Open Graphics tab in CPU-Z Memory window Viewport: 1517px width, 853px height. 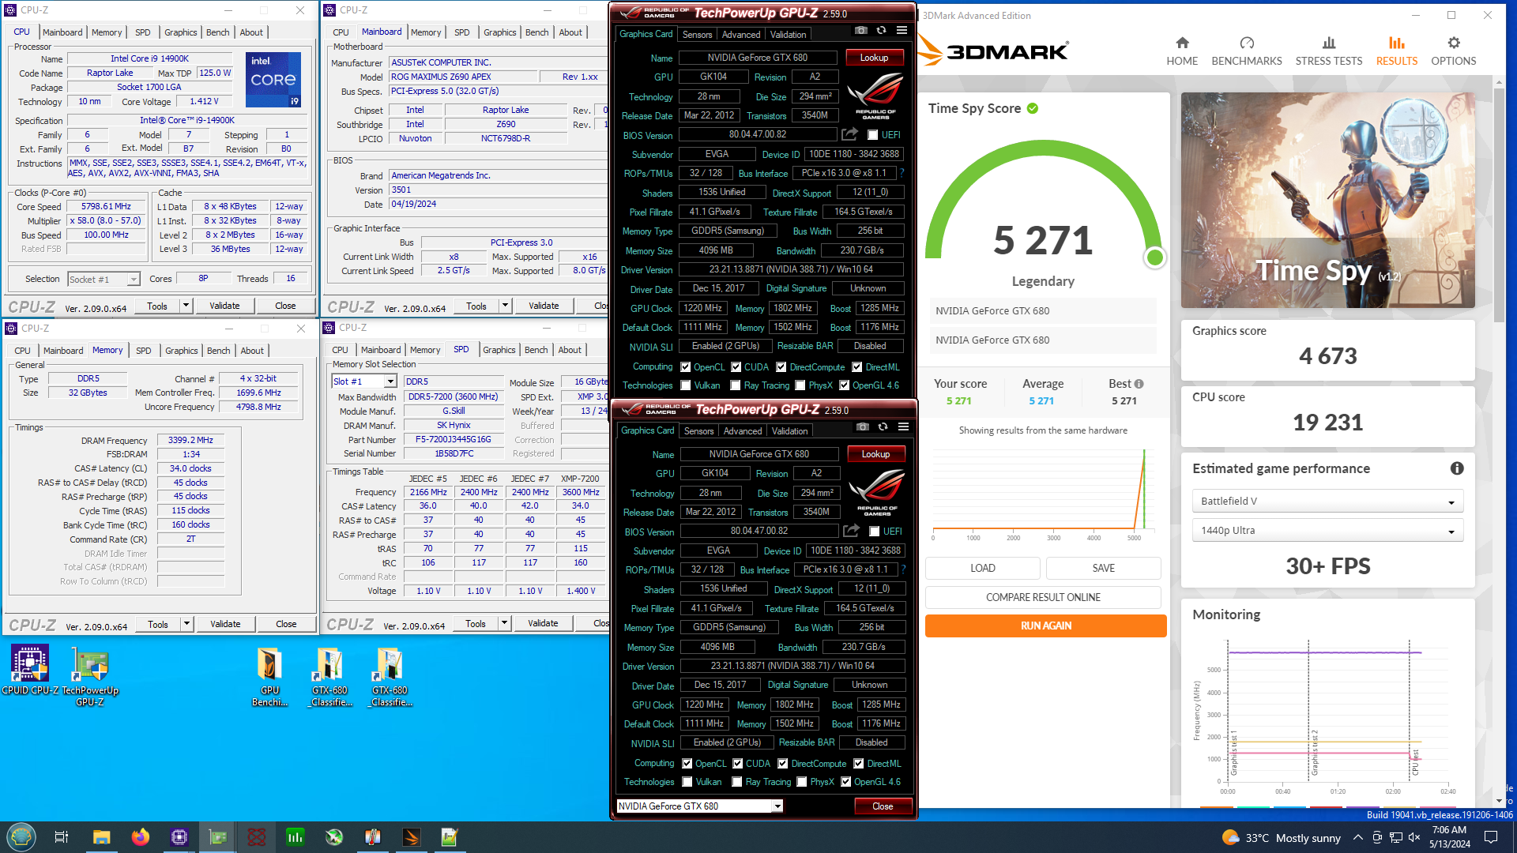[182, 351]
